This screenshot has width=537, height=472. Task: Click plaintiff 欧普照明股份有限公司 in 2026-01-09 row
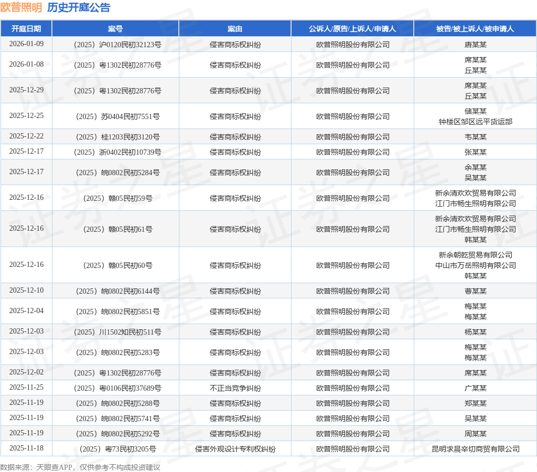352,45
